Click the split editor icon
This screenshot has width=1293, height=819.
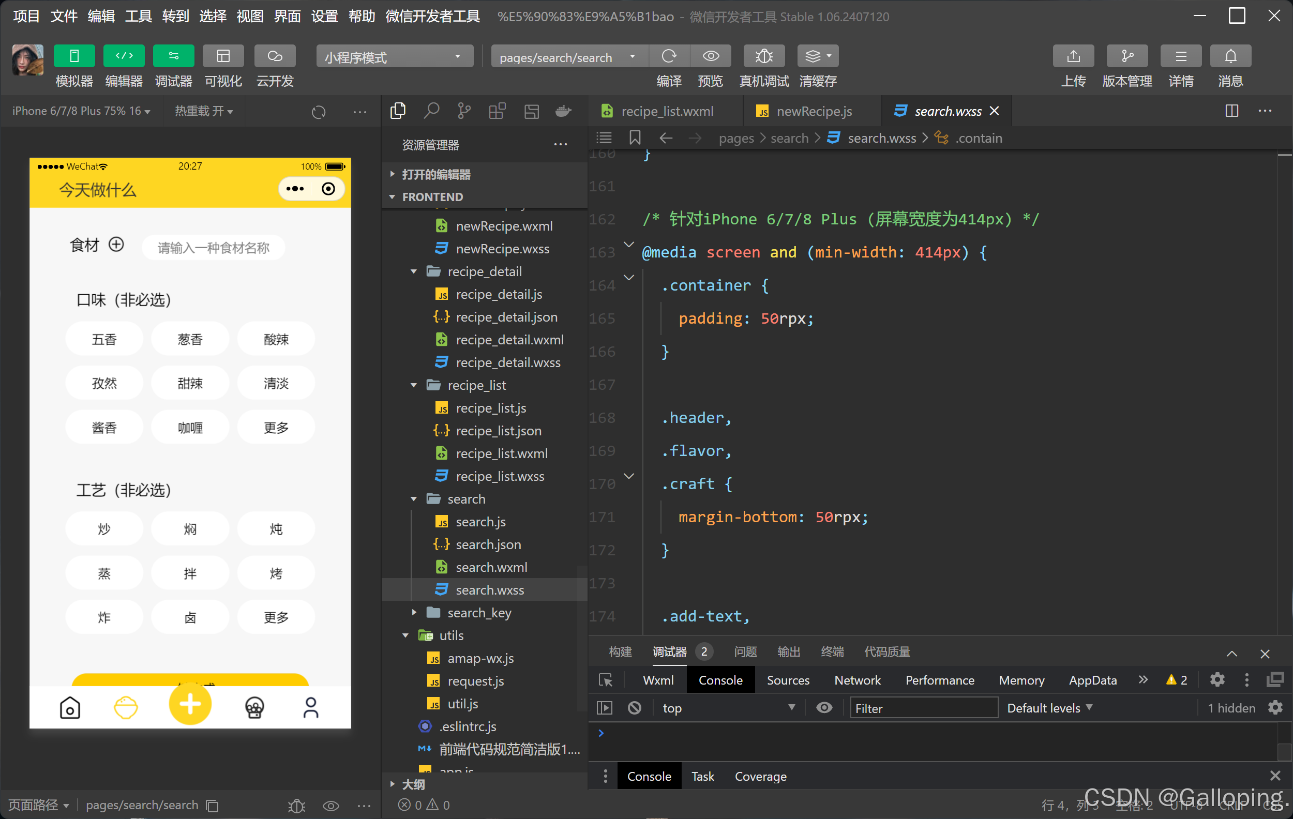point(1232,111)
